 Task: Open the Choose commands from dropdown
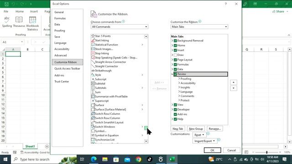pyautogui.click(x=120, y=27)
